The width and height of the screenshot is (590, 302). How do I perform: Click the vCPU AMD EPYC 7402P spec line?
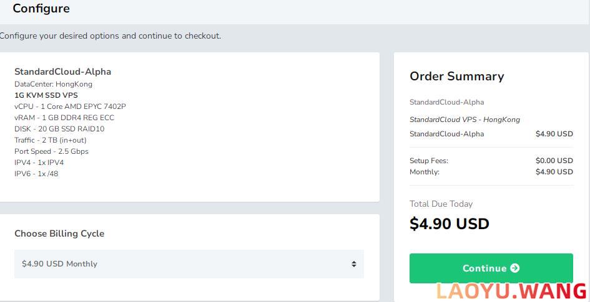(70, 106)
